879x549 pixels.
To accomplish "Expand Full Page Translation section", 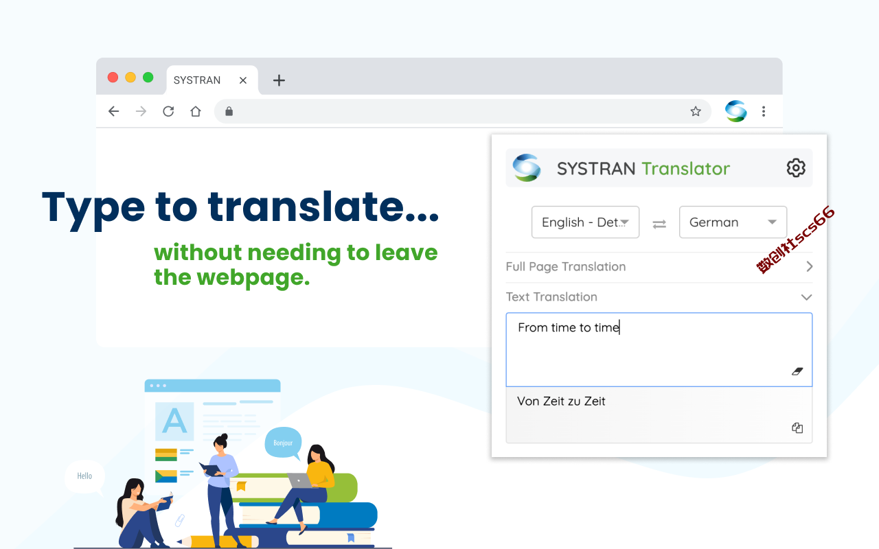I will tap(659, 267).
